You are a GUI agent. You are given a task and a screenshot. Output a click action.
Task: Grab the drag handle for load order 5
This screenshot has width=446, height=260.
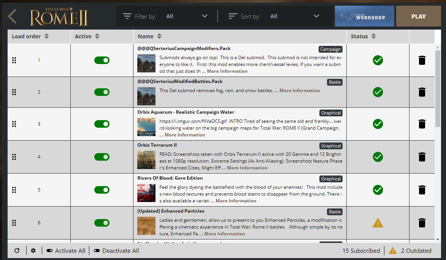click(x=14, y=190)
